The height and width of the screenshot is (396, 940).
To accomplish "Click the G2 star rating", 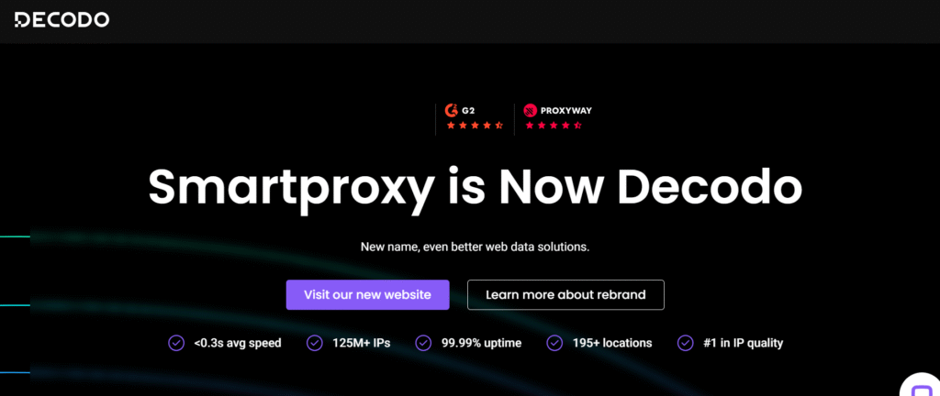I will pyautogui.click(x=475, y=126).
